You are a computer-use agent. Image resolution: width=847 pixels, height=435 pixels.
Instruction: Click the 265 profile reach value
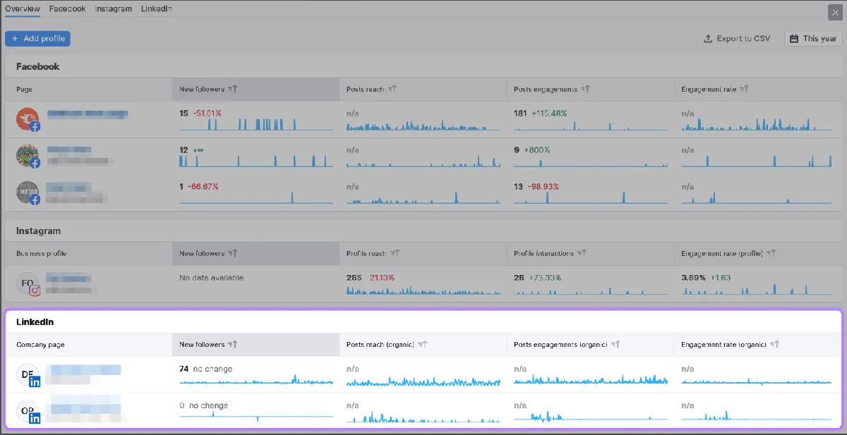click(x=354, y=278)
